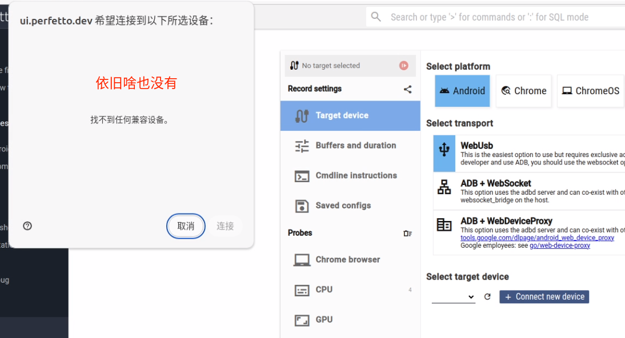Click the No target selected status bar
The width and height of the screenshot is (625, 338).
tap(350, 66)
